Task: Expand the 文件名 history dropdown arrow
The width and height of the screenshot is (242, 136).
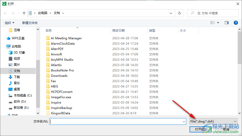Action: pos(184,121)
